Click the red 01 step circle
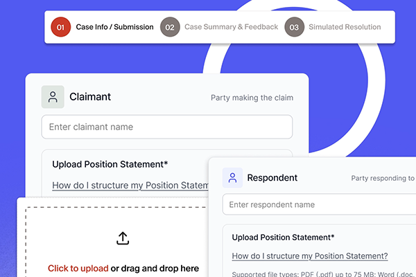 60,28
